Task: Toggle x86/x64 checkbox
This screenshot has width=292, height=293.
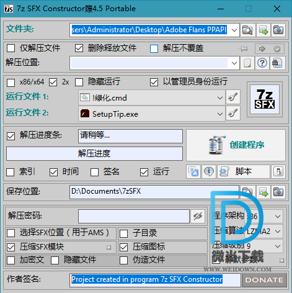Action: (11, 83)
